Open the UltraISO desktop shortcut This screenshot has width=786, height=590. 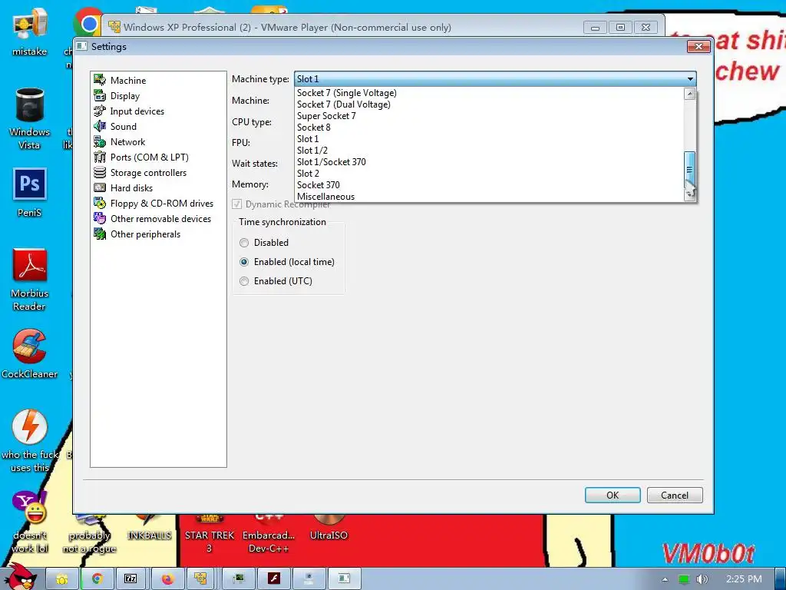pos(329,529)
